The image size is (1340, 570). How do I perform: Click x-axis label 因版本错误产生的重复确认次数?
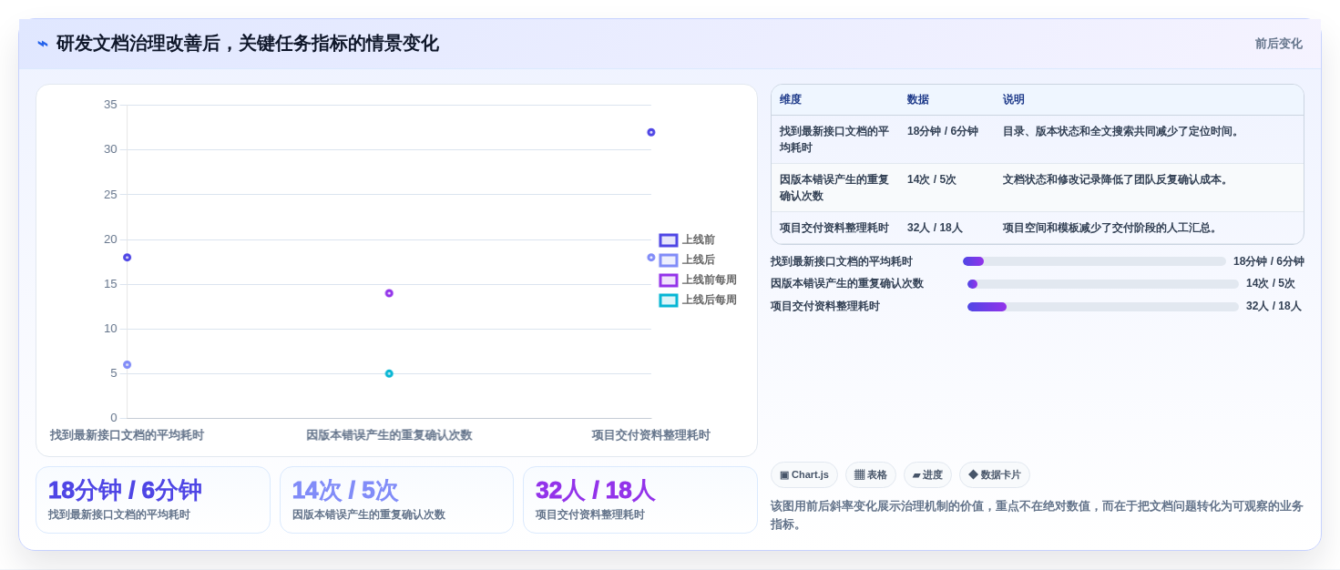click(x=389, y=435)
